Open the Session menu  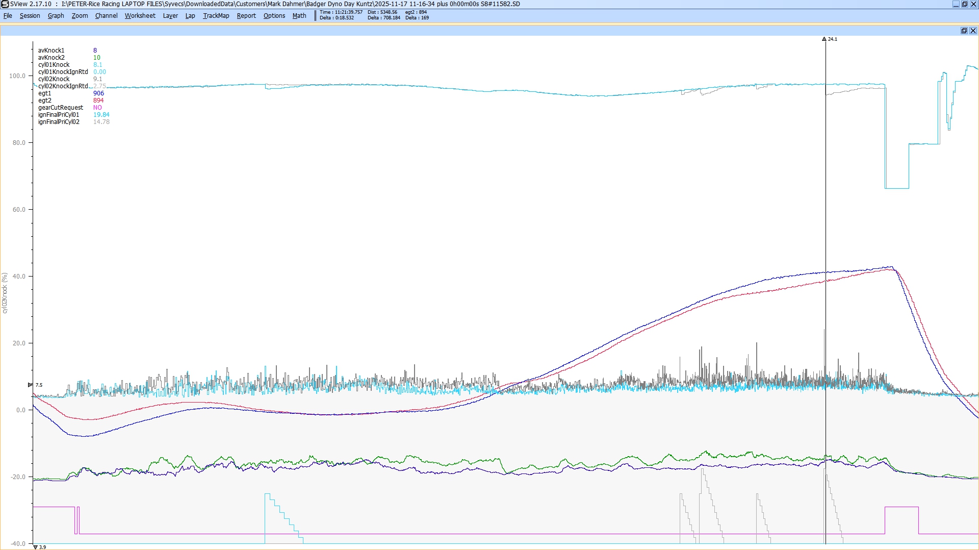30,16
